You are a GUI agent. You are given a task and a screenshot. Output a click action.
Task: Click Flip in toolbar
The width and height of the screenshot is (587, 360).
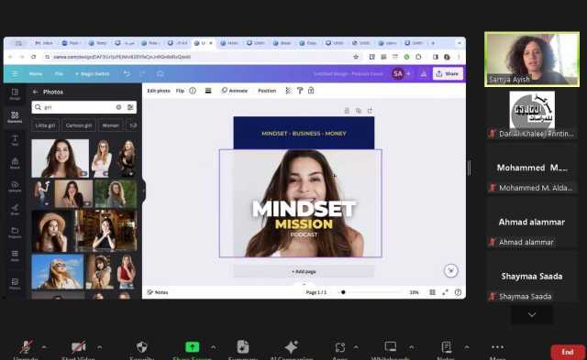coord(180,91)
